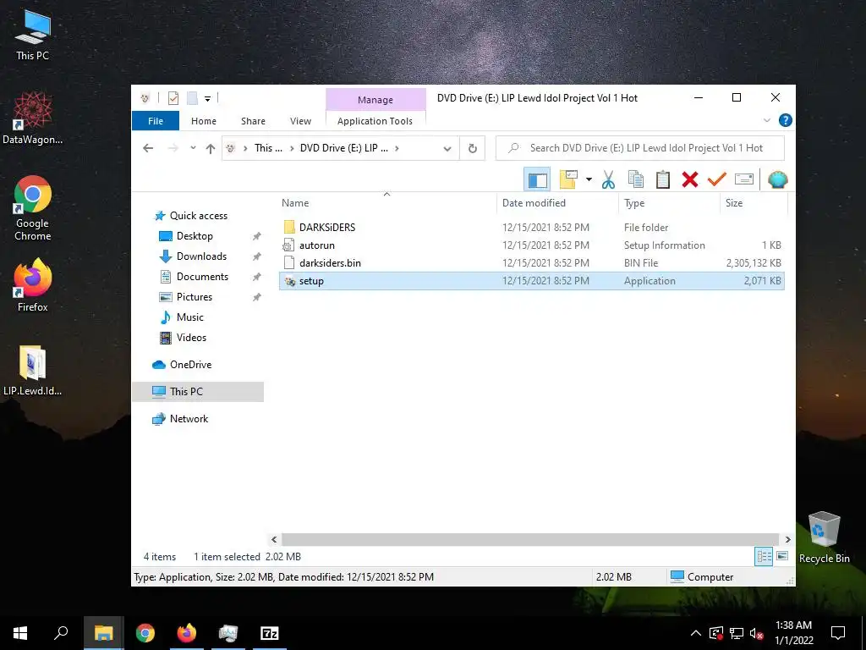Viewport: 866px width, 650px height.
Task: Open the Application Tools tab
Action: coord(375,121)
